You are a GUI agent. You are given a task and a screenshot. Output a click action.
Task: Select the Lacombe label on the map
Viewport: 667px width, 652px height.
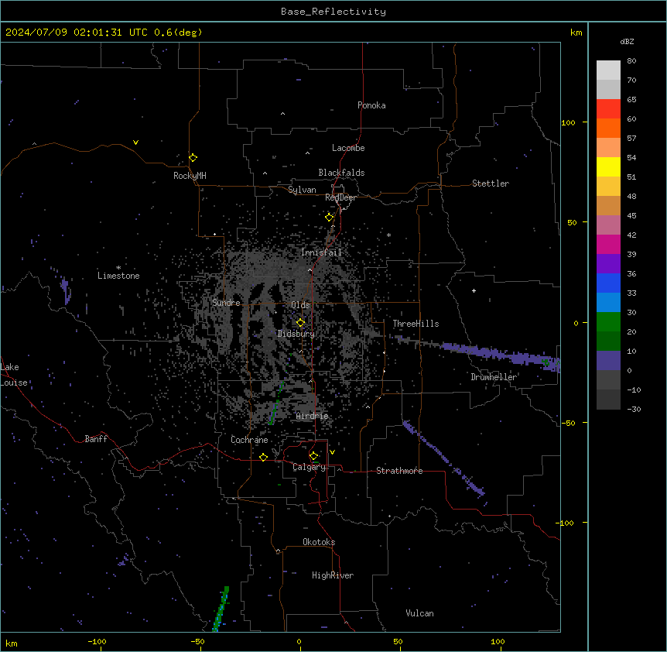pyautogui.click(x=348, y=148)
